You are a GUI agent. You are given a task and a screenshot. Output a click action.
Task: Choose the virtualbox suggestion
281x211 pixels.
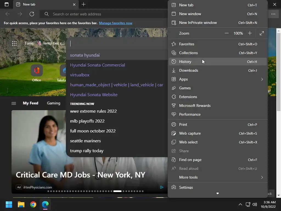click(x=117, y=75)
